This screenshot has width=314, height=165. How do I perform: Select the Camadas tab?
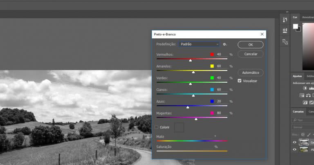(298, 112)
